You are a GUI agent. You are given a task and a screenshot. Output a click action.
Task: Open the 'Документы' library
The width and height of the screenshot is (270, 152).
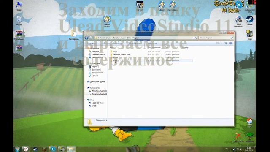[96, 70]
